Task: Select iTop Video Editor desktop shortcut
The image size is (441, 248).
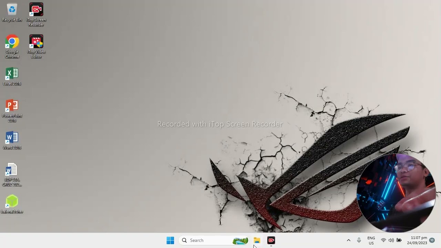Action: click(36, 47)
